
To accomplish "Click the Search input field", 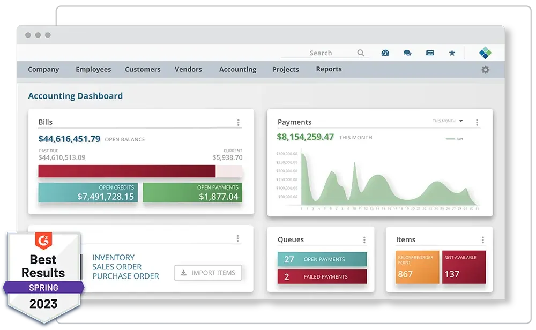I will [318, 52].
